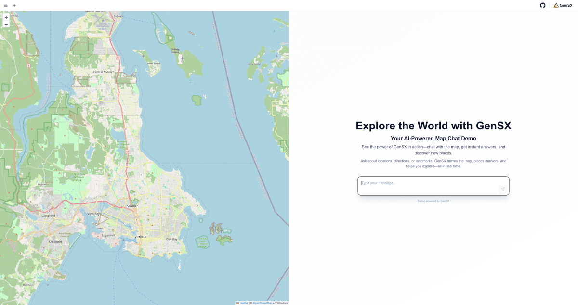Click the Victoria label on map

coord(140,237)
